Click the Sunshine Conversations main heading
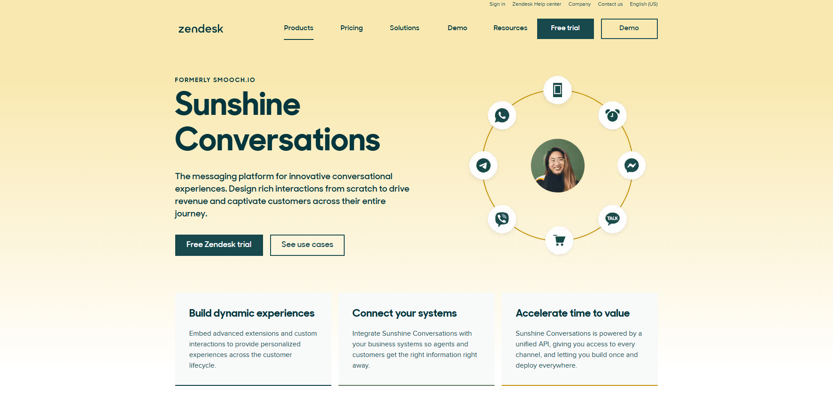The height and width of the screenshot is (408, 833). (278, 122)
